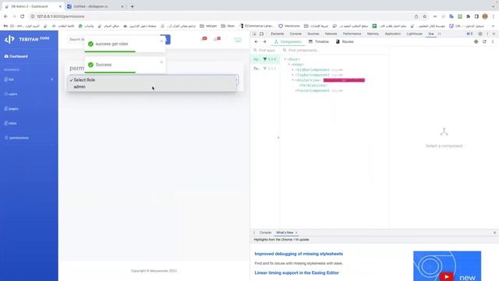This screenshot has width=499, height=281.
Task: Open the overflow tabs chevron in DevTools
Action: point(440,34)
